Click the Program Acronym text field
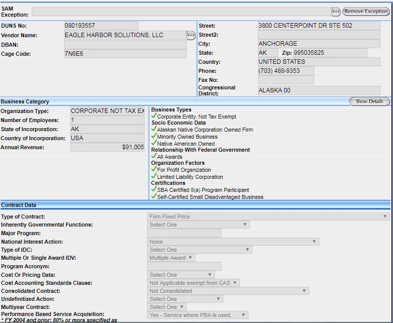Image resolution: width=393 pixels, height=323 pixels. coord(184,266)
